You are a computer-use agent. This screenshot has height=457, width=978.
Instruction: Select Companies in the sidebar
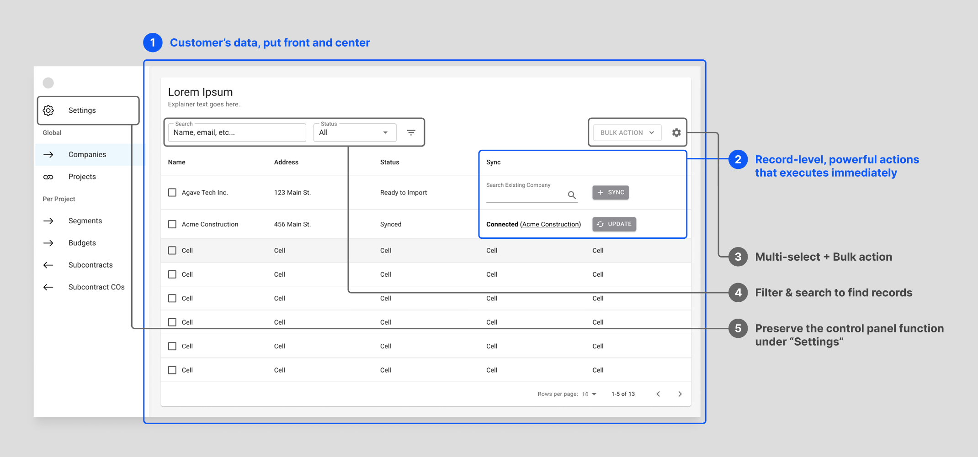click(x=87, y=154)
